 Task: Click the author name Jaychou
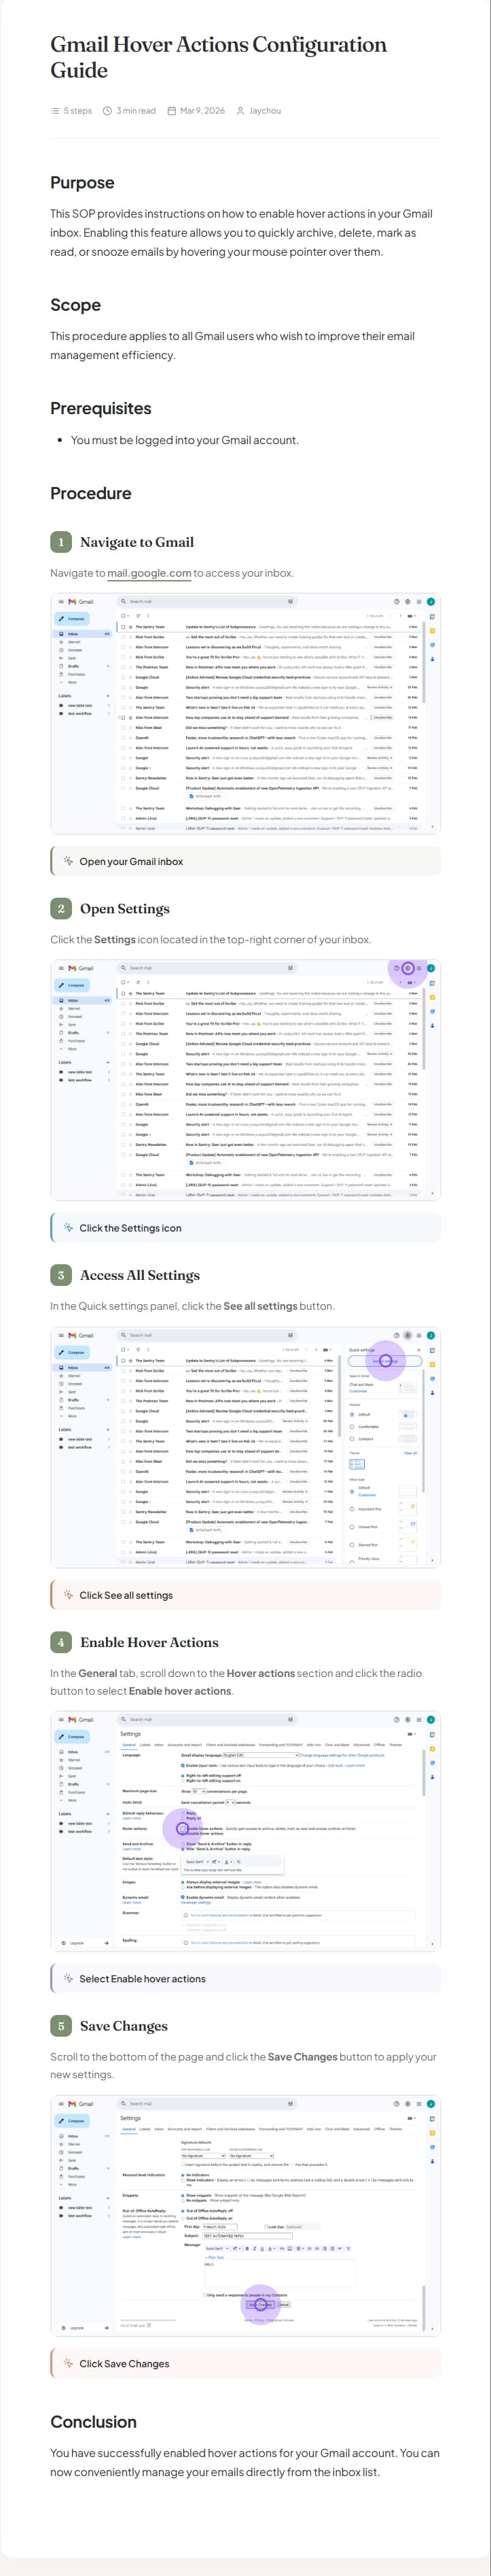click(x=264, y=111)
